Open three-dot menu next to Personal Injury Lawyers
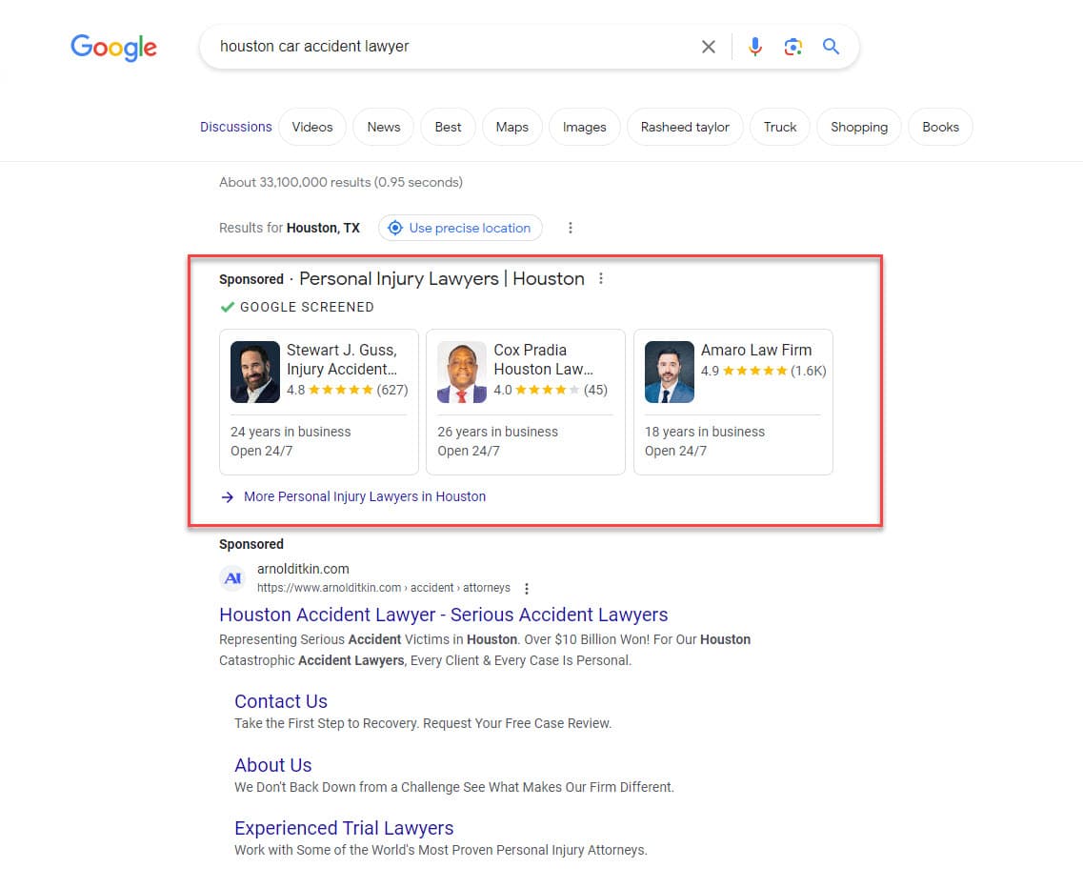This screenshot has width=1083, height=888. [x=600, y=279]
